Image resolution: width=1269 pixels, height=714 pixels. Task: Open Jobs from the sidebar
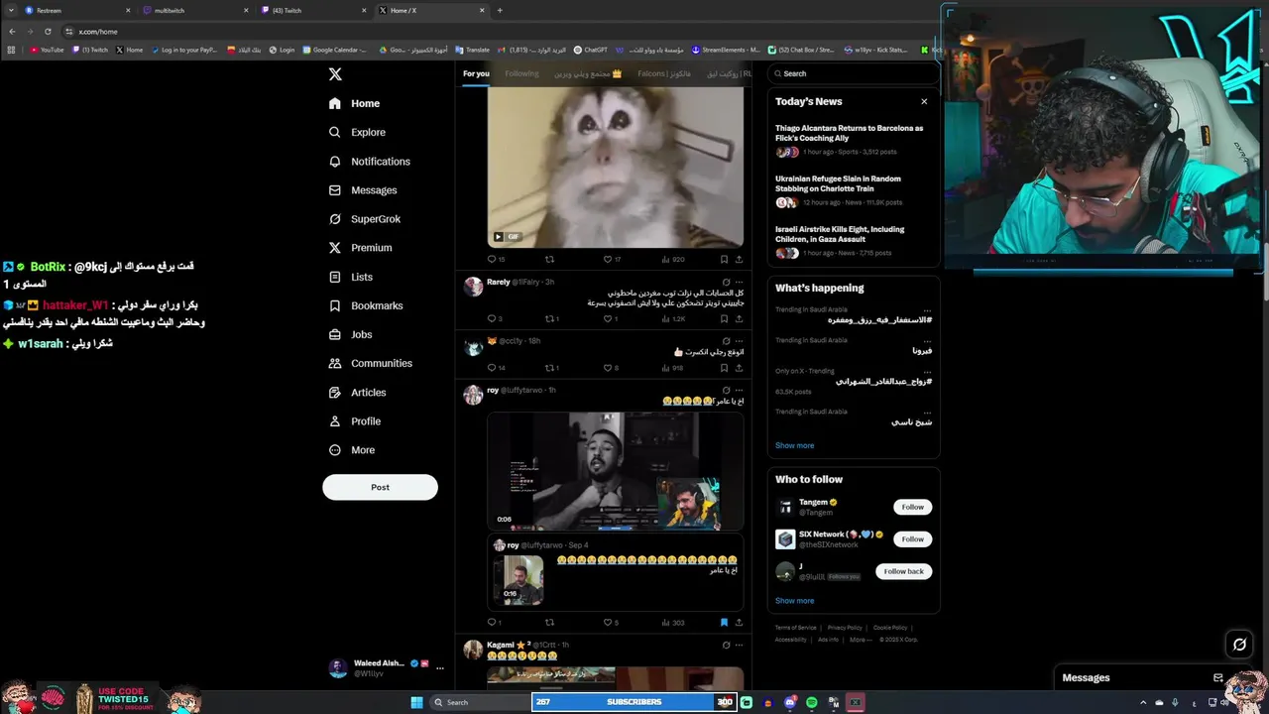point(350,334)
